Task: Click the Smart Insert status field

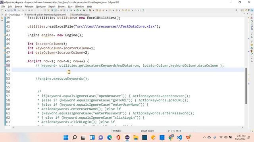Action: click(x=147, y=131)
